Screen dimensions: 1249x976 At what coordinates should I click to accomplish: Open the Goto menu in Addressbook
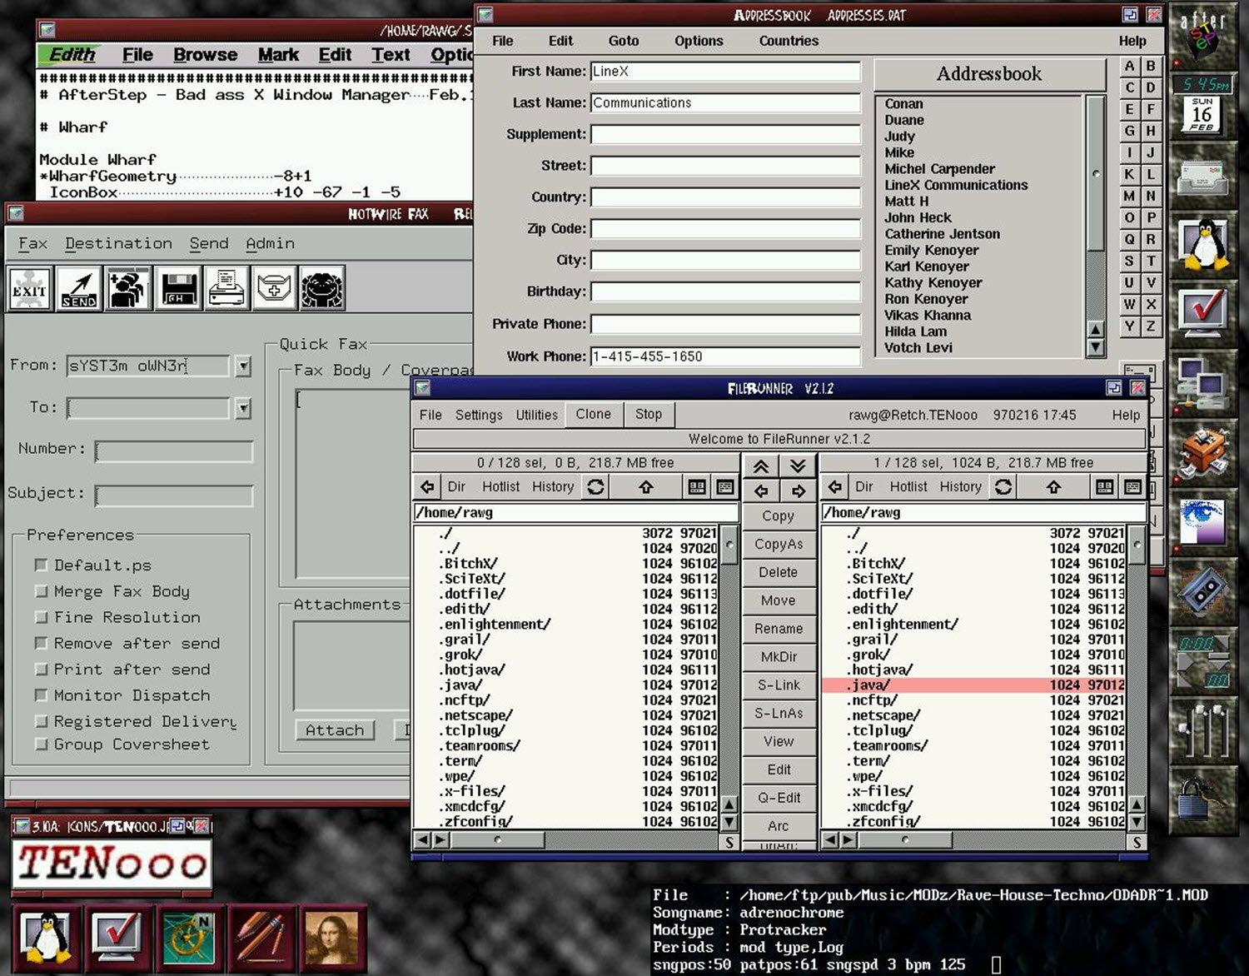pyautogui.click(x=624, y=41)
